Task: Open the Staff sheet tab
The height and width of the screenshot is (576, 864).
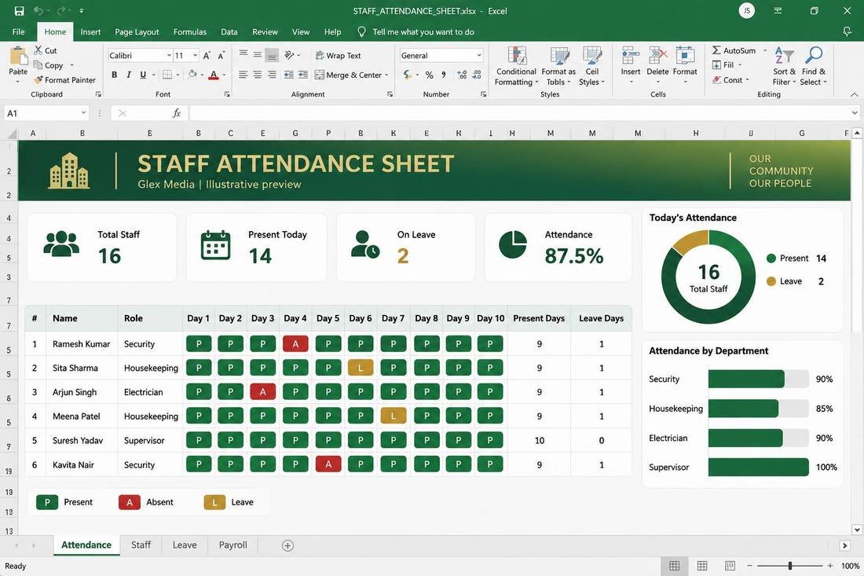Action: click(x=141, y=545)
